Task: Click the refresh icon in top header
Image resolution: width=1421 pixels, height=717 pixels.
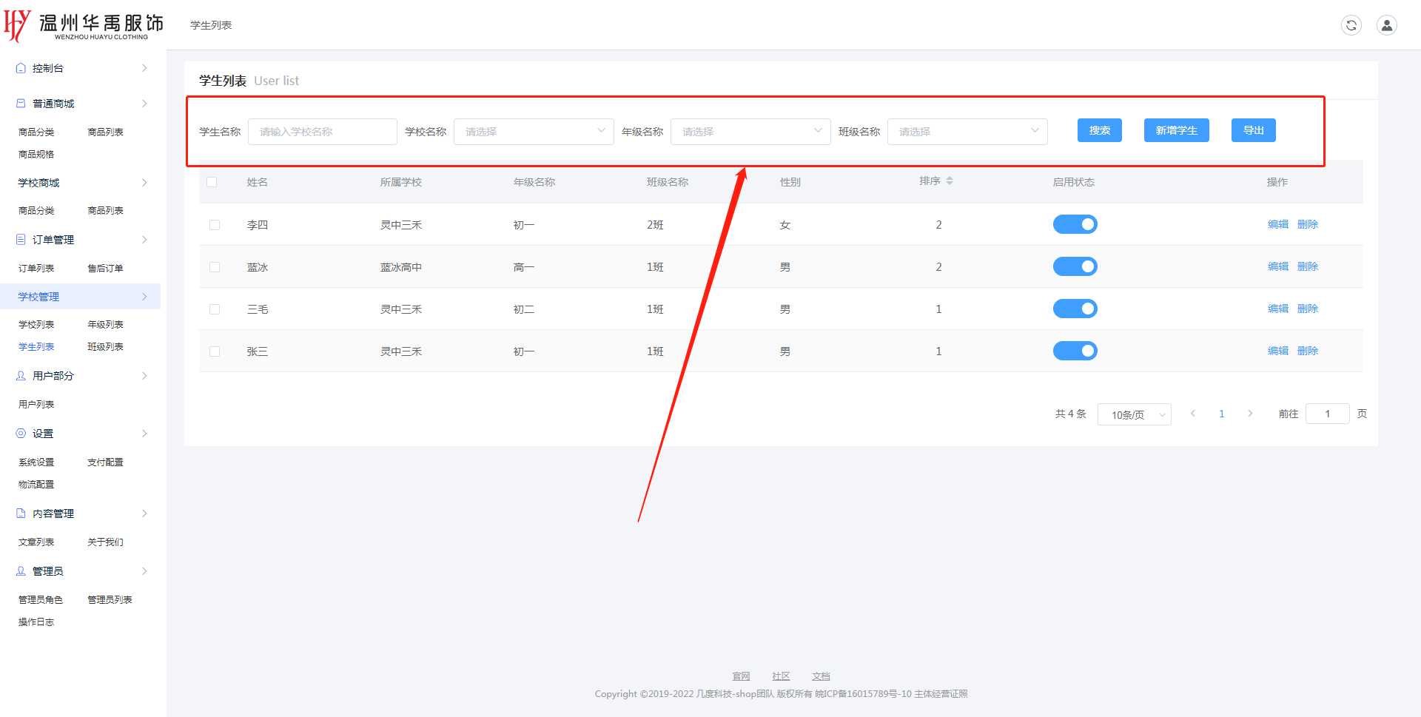Action: pos(1351,25)
